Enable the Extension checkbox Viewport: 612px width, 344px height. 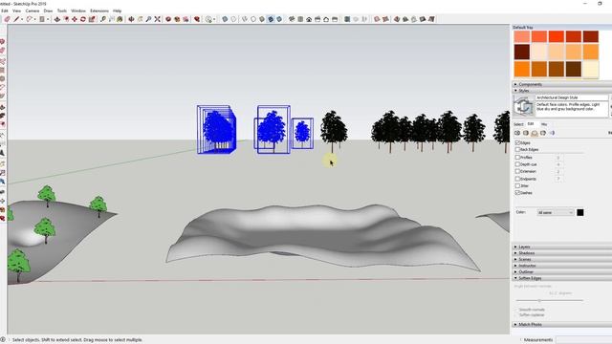coord(517,172)
